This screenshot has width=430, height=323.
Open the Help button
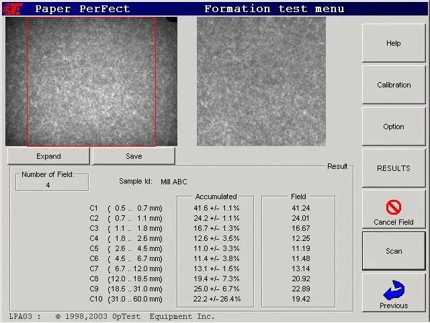coord(394,43)
